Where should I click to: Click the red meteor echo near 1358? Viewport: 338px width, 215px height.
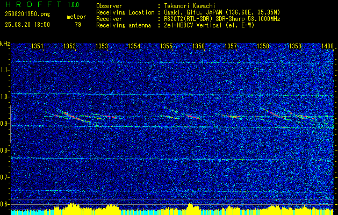pyautogui.click(x=274, y=113)
